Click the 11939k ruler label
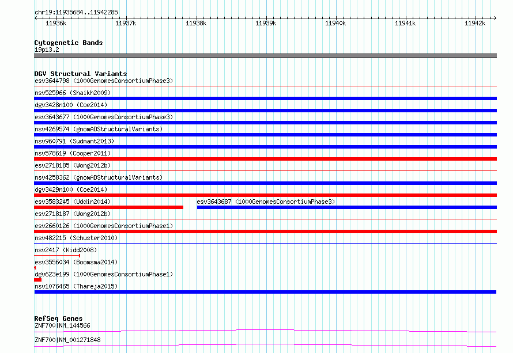The image size is (513, 353). click(x=266, y=23)
